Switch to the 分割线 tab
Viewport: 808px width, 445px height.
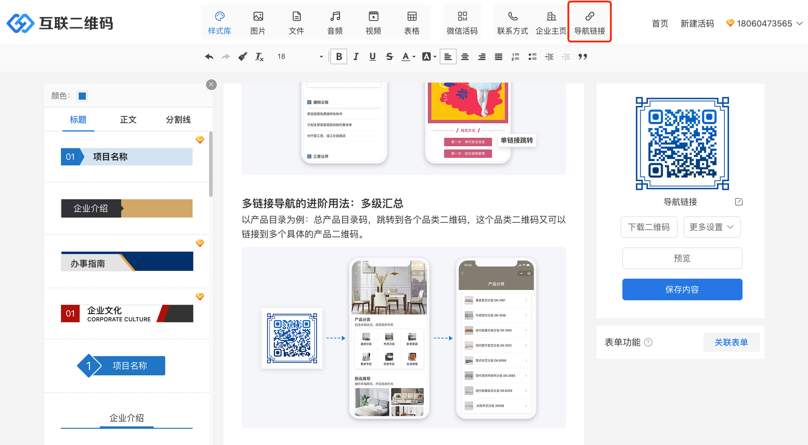point(178,120)
